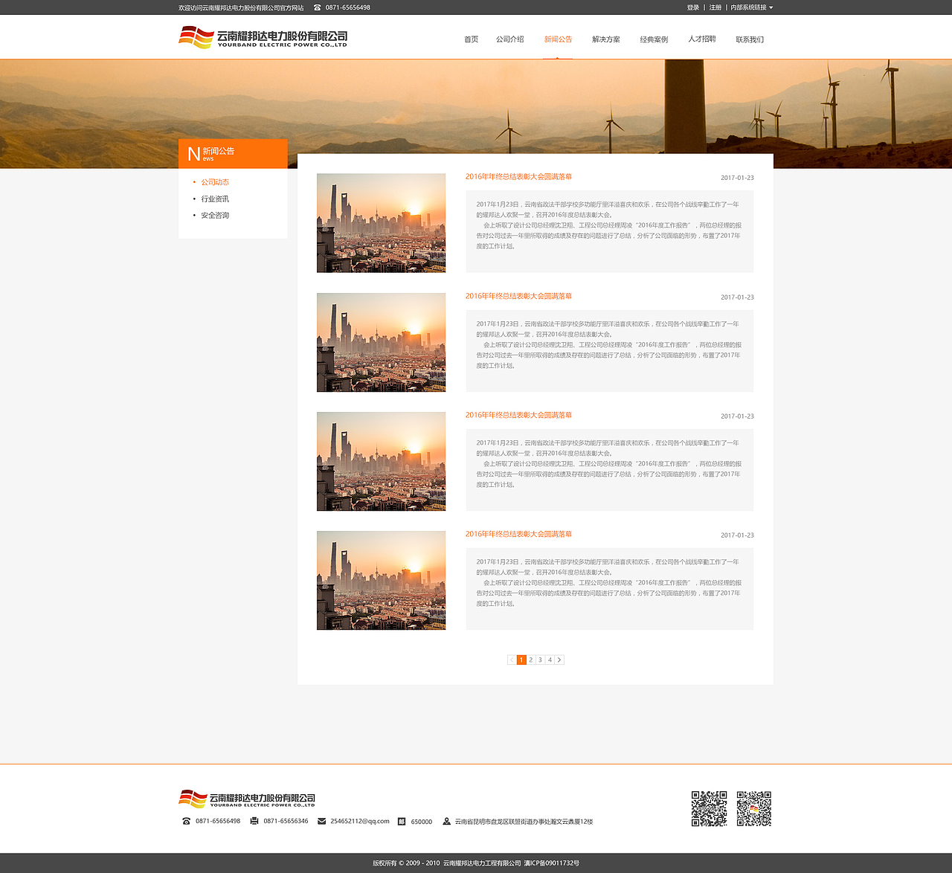Viewport: 952px width, 873px height.
Task: Click the fourth news thumbnail image
Action: pyautogui.click(x=381, y=580)
